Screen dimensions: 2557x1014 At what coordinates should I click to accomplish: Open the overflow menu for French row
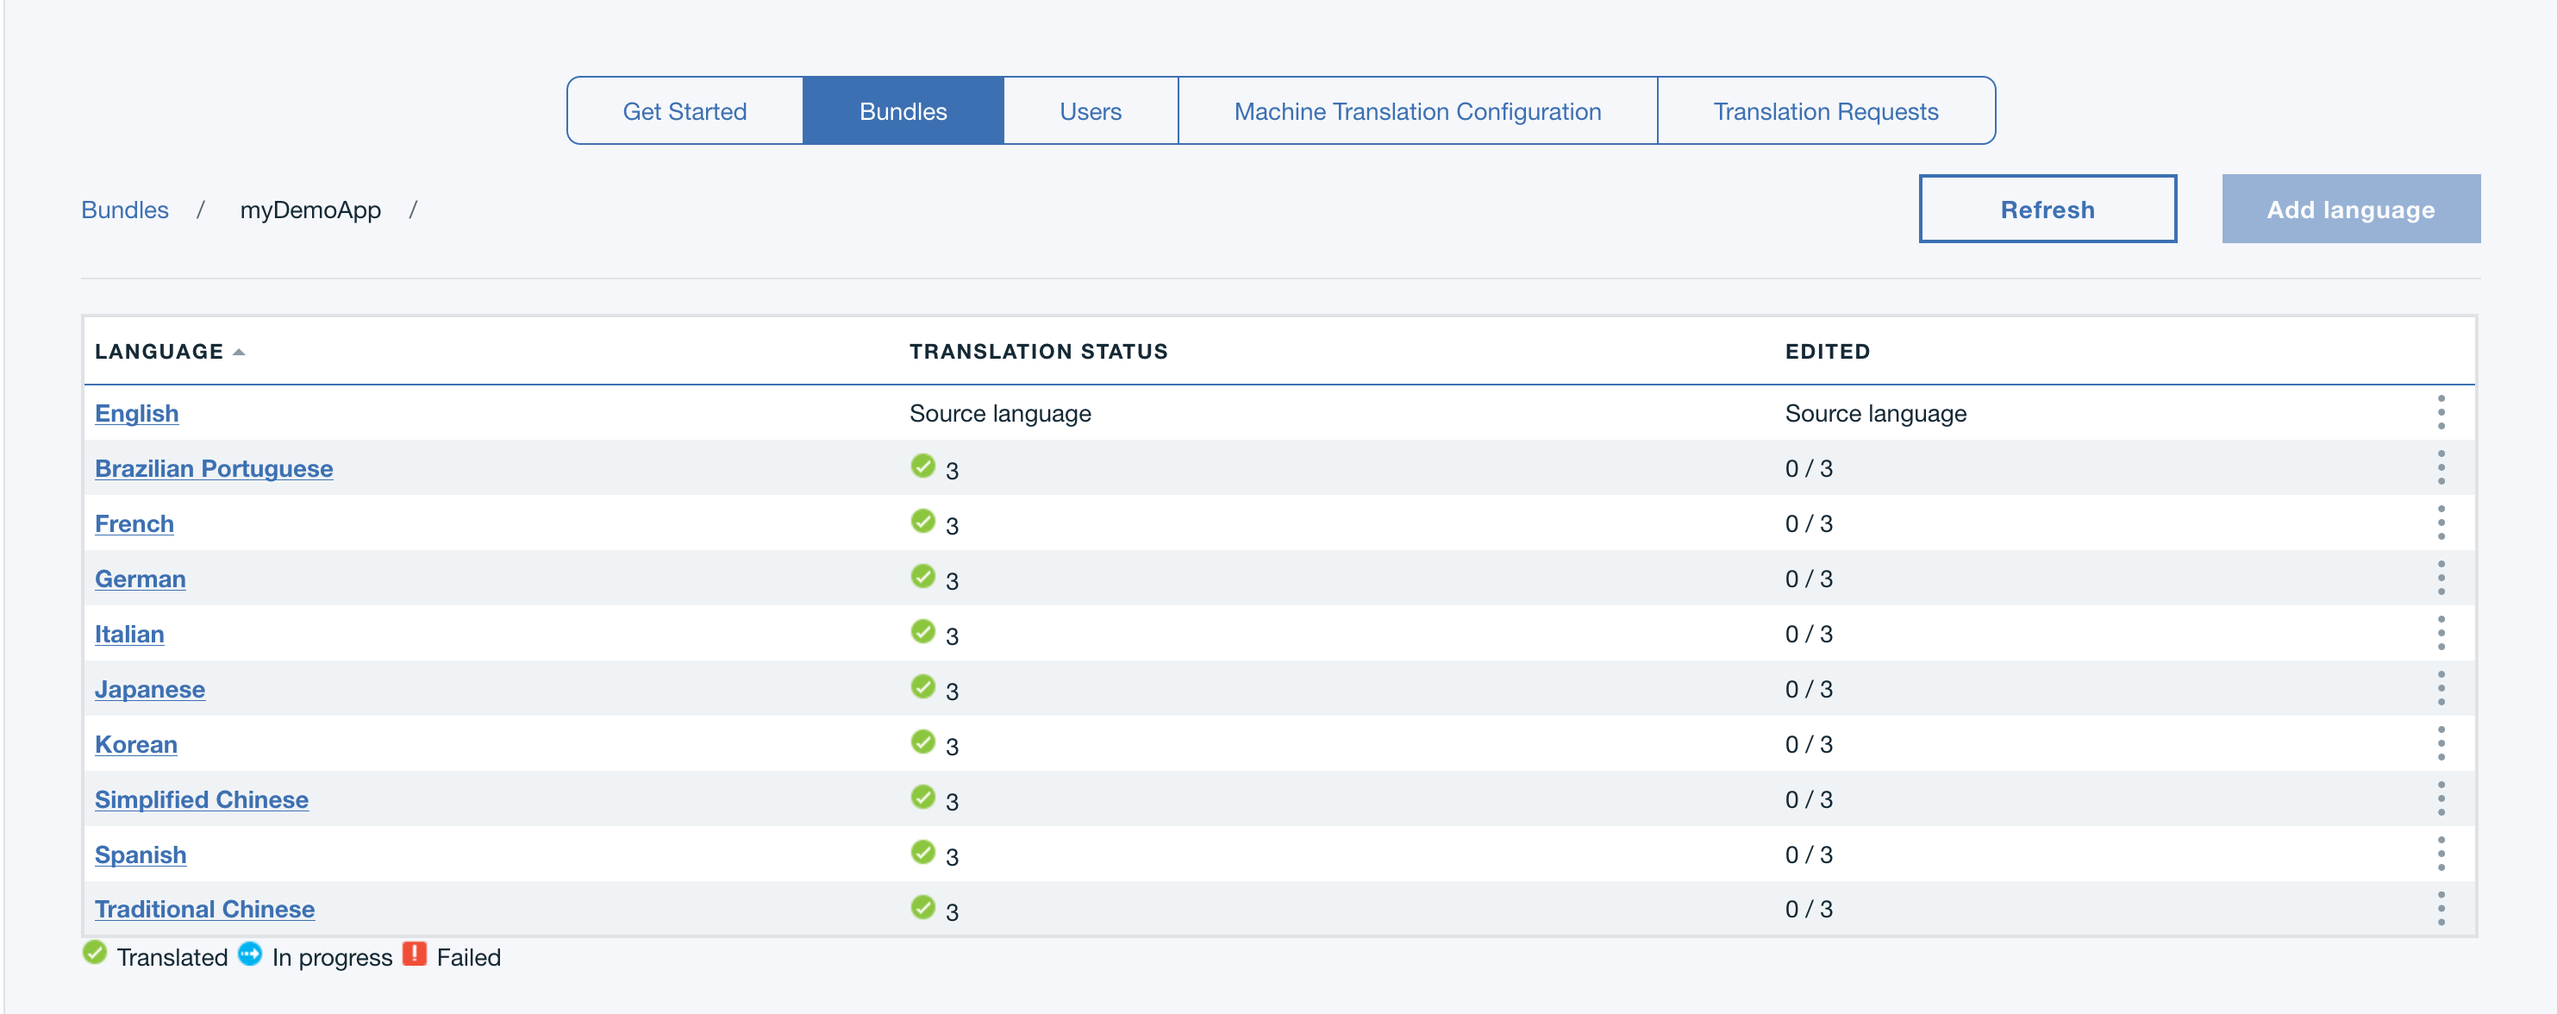(x=2441, y=523)
